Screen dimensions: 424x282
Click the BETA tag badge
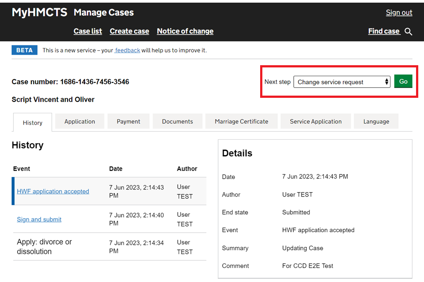[x=24, y=50]
